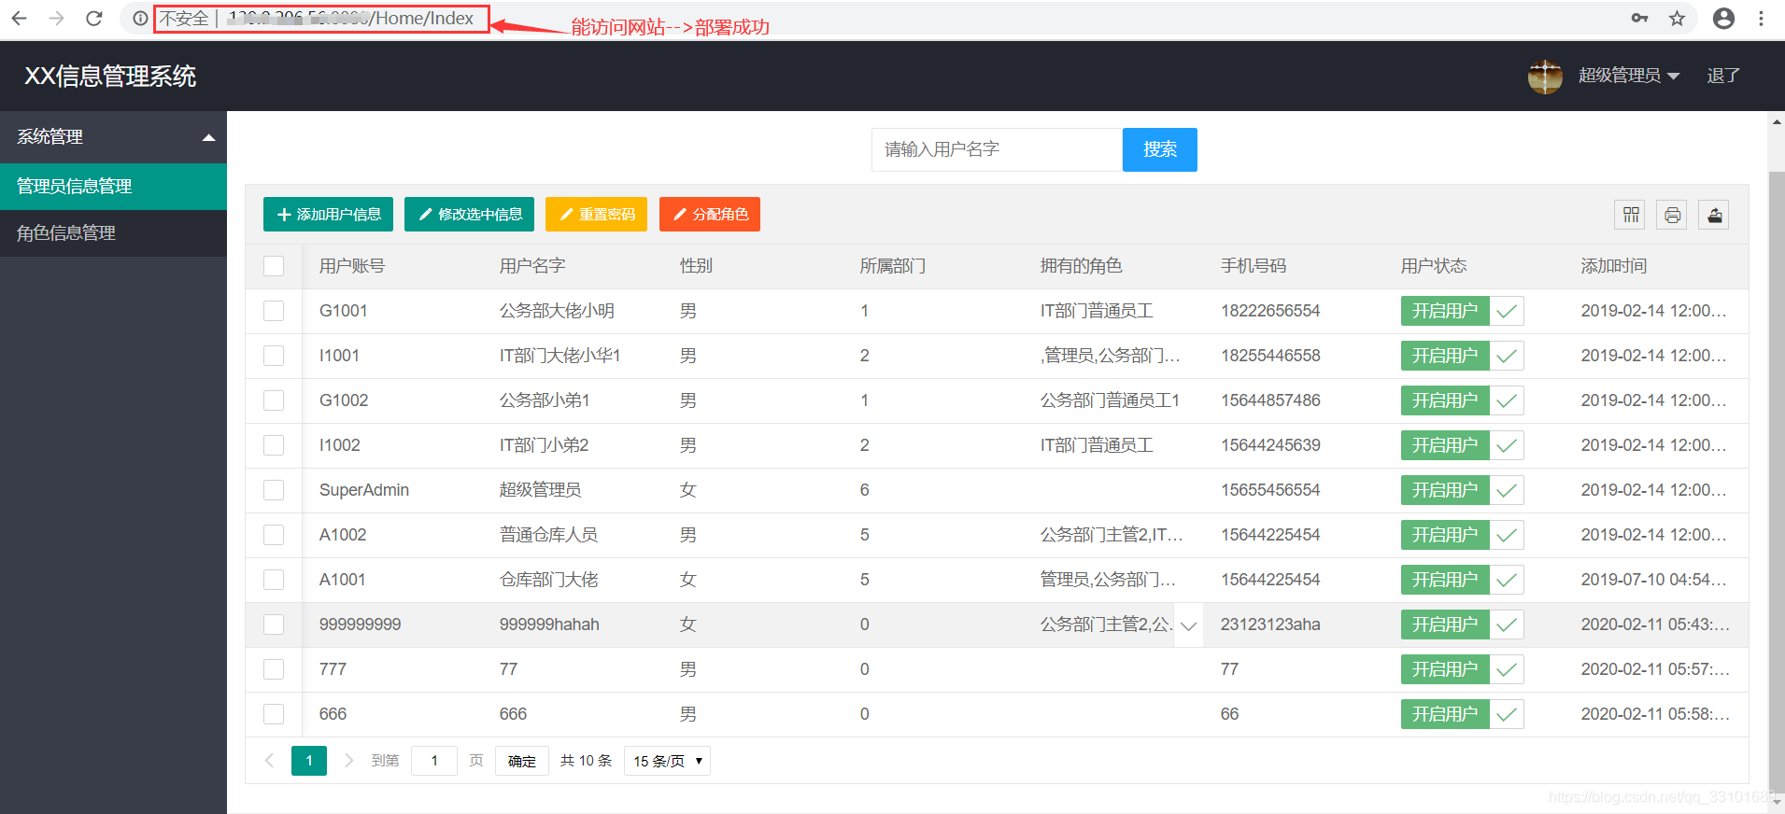This screenshot has width=1785, height=814.
Task: Toggle 开启用户 status for I1002
Action: [x=1462, y=445]
